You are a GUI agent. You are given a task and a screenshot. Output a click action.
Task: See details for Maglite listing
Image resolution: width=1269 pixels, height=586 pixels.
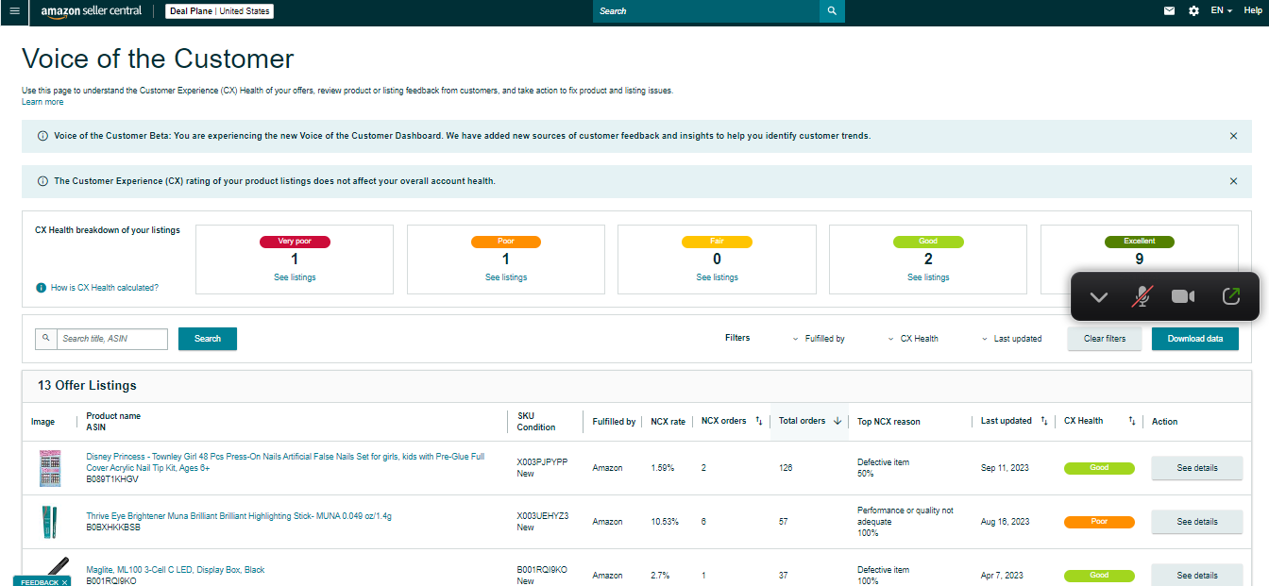(1196, 575)
